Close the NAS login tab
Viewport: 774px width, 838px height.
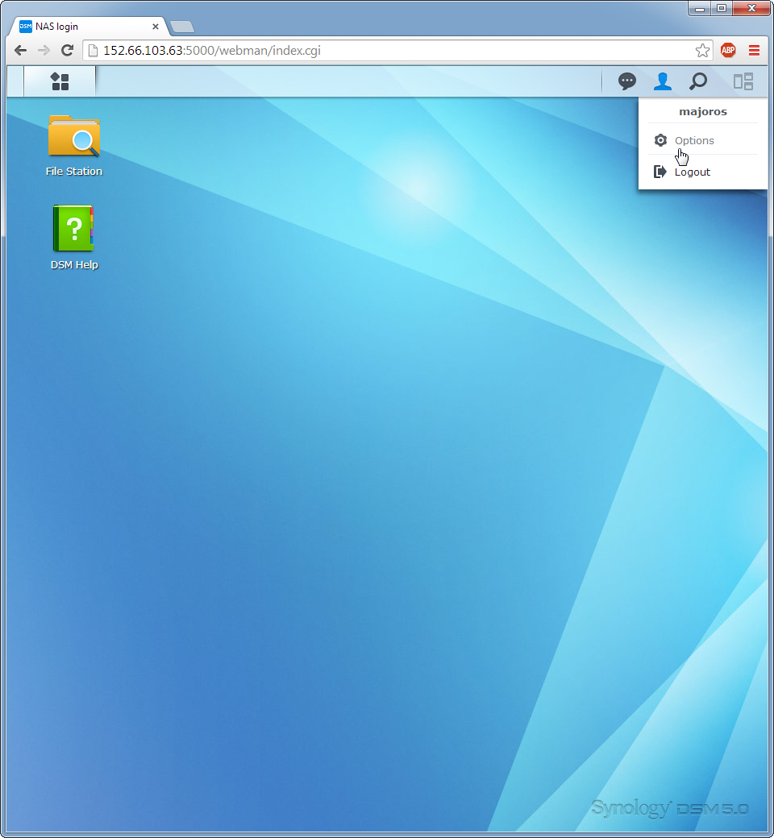(156, 27)
